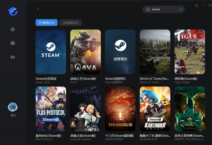
Task: Open the dolphin app logo
Action: [13, 11]
